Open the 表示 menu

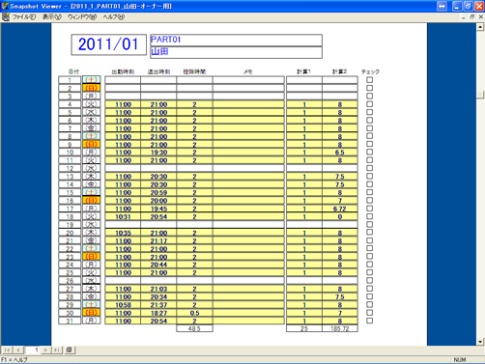point(52,17)
